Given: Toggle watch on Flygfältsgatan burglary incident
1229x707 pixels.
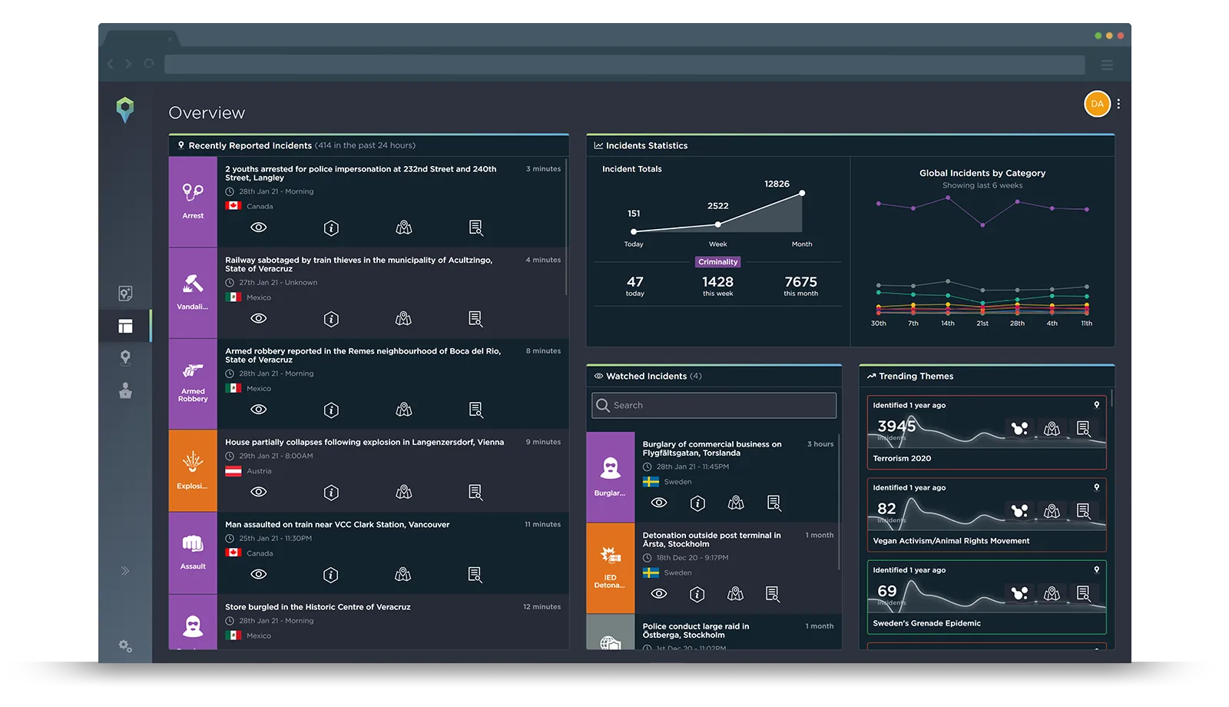Looking at the screenshot, I should [x=659, y=503].
